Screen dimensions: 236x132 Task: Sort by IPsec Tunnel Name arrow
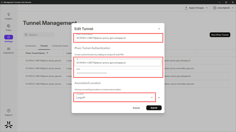coord(47,53)
